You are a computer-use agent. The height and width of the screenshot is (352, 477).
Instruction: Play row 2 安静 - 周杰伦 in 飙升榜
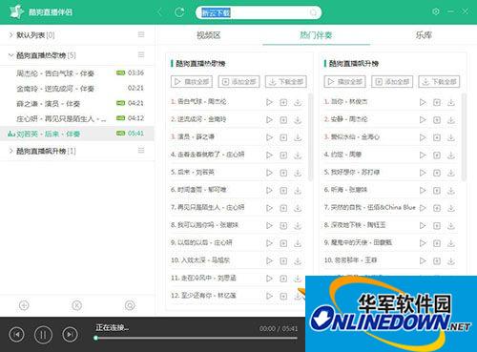coord(423,119)
